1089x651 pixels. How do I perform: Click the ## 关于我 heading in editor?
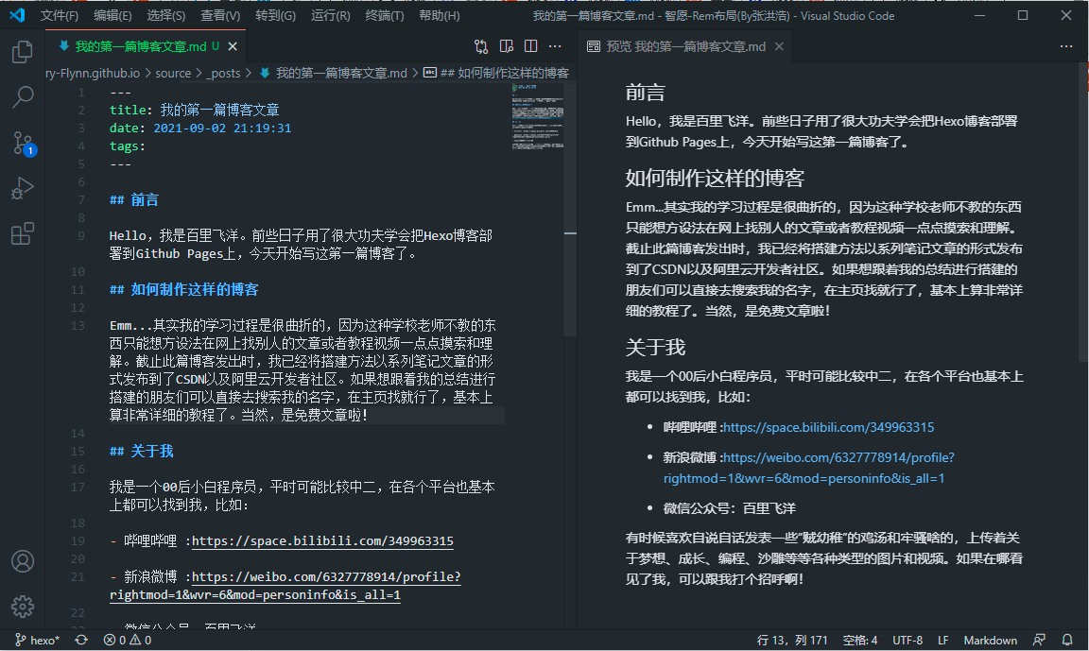tap(142, 451)
